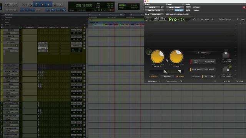Open main counter format dropdown arrow
This screenshot has width=246, height=138.
coord(93,5)
